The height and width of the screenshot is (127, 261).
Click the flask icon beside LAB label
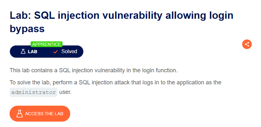pyautogui.click(x=23, y=52)
